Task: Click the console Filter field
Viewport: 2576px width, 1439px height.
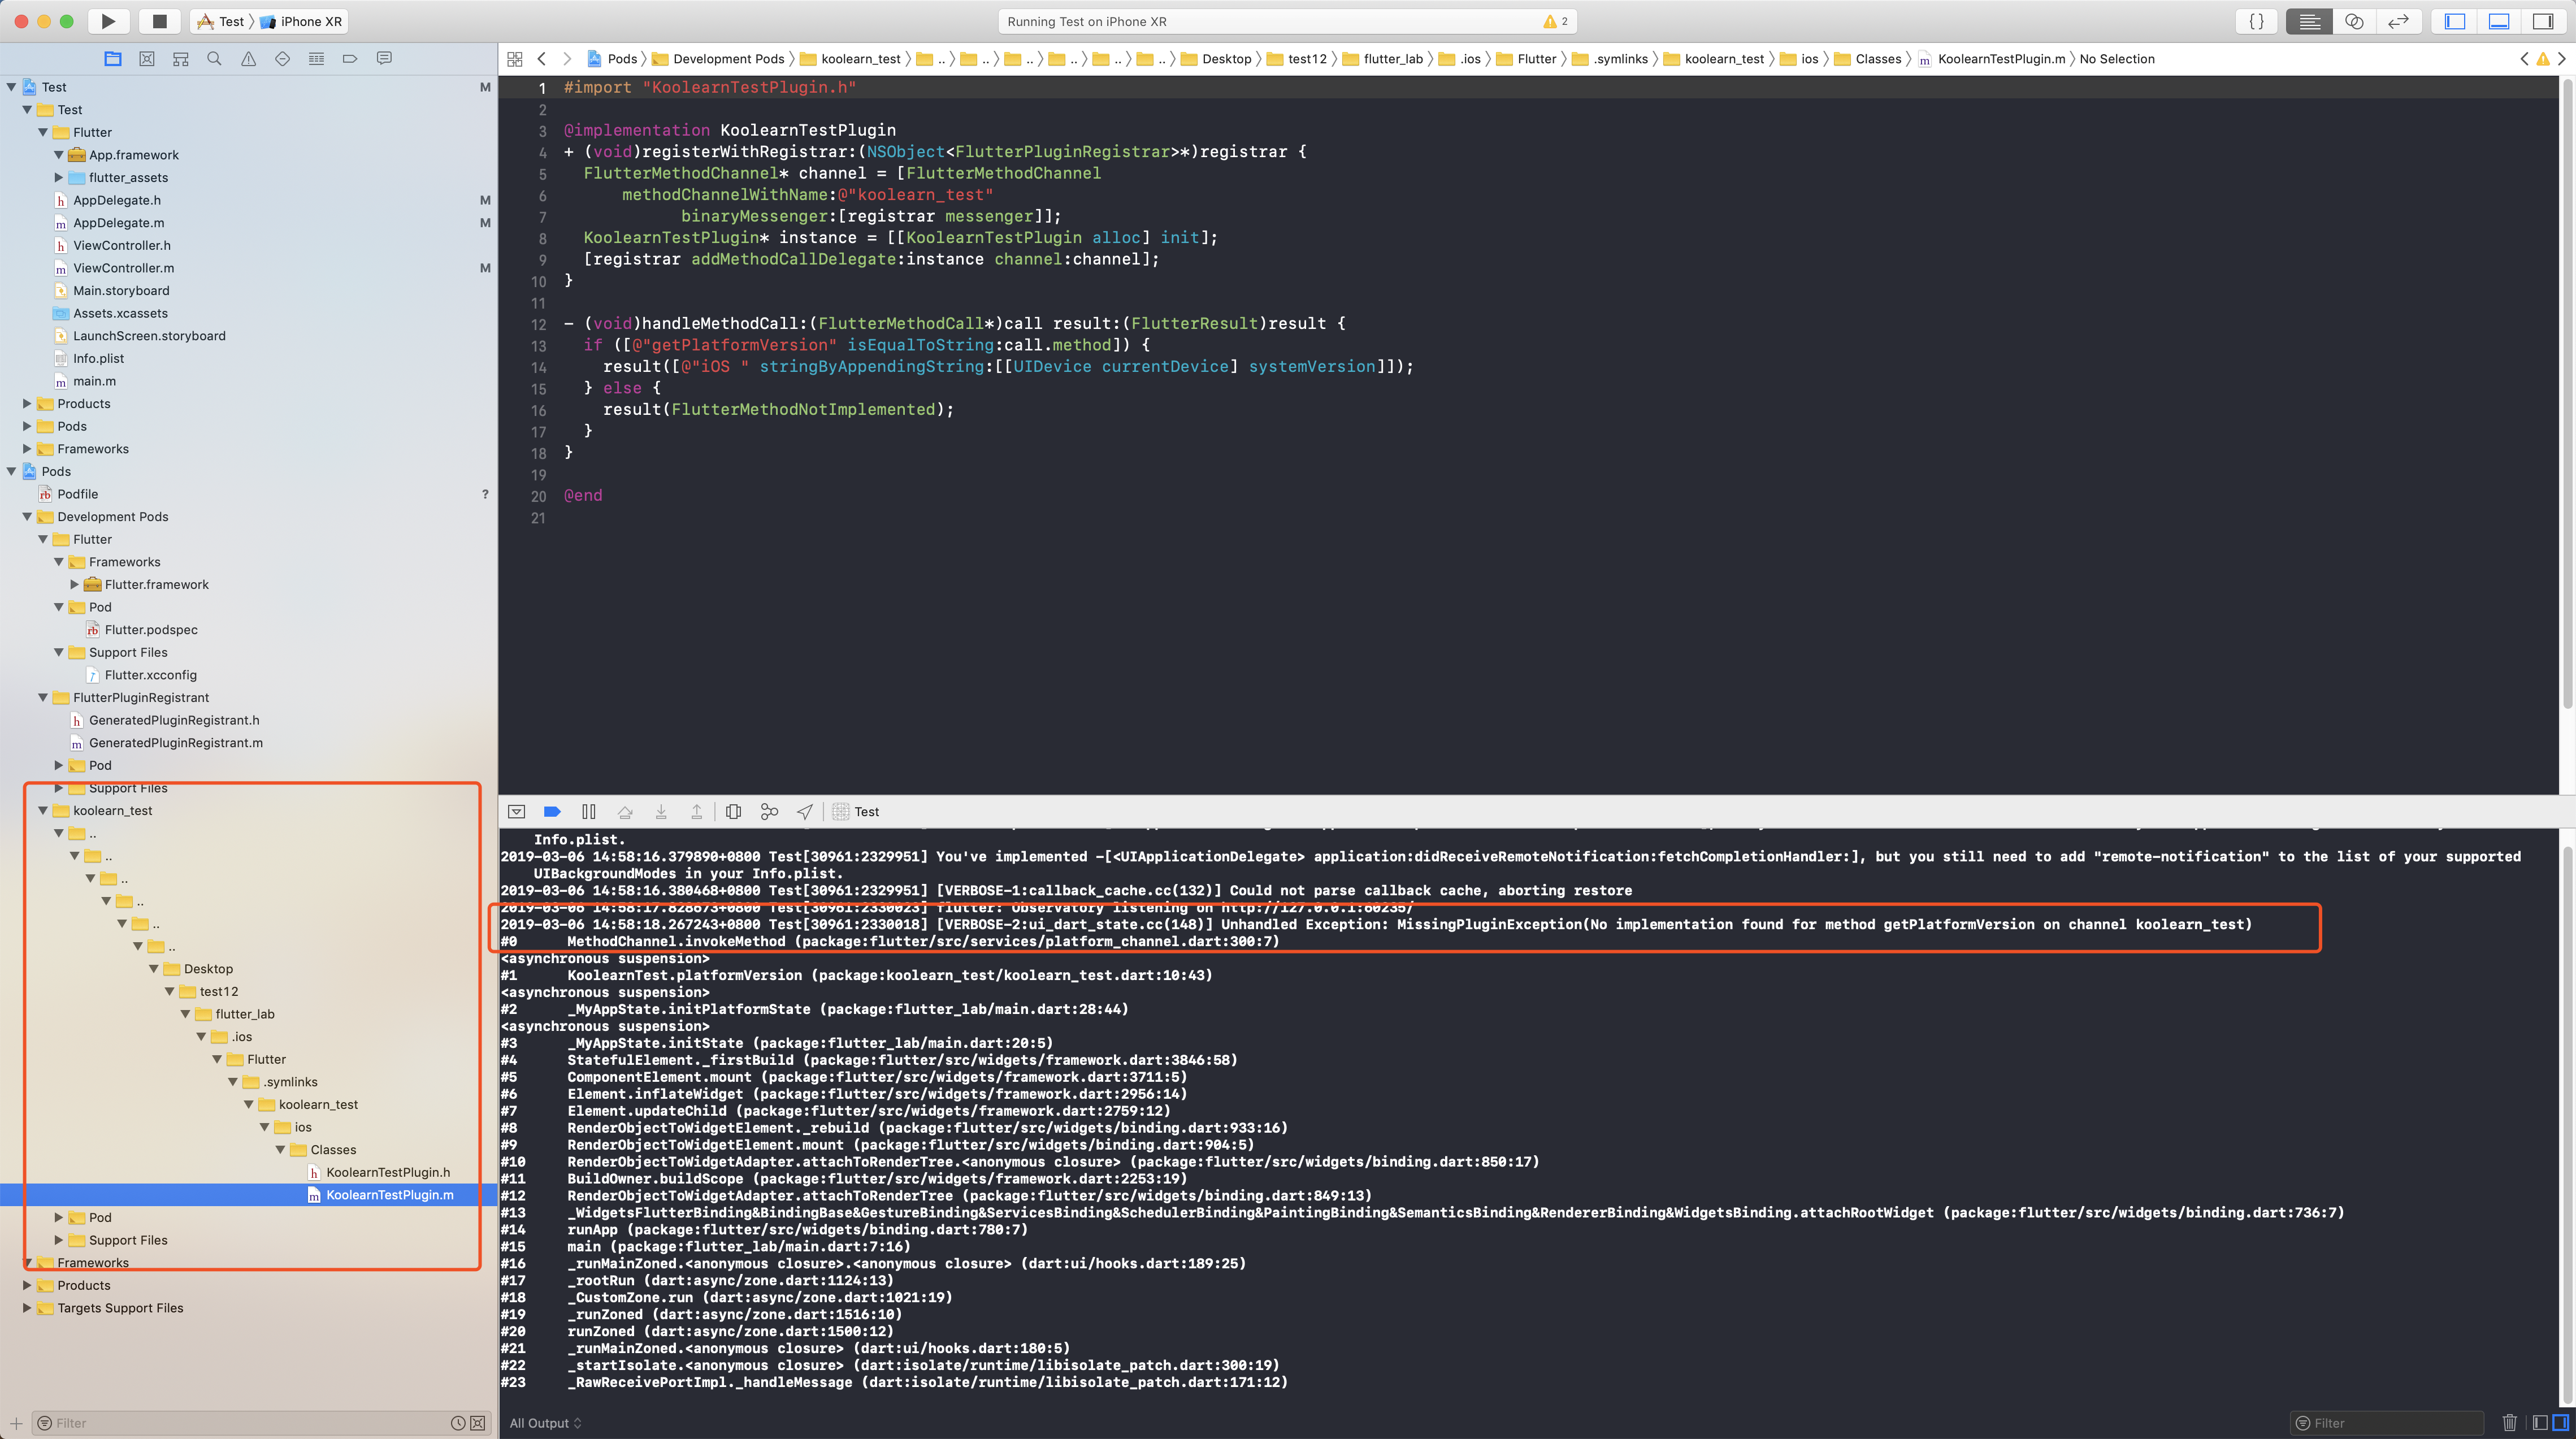Action: tap(2387, 1423)
